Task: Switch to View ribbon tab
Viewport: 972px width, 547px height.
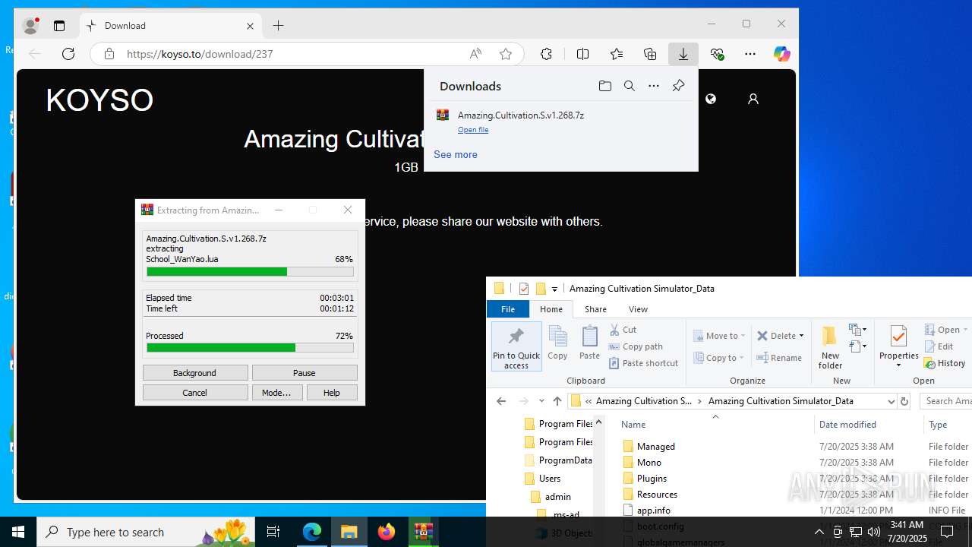Action: click(638, 309)
